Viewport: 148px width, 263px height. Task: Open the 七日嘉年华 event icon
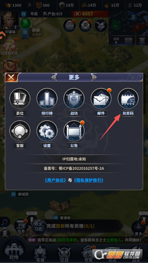9,45
